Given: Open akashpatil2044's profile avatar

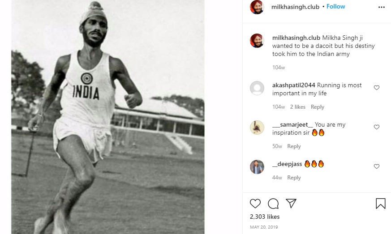Looking at the screenshot, I should [x=257, y=88].
